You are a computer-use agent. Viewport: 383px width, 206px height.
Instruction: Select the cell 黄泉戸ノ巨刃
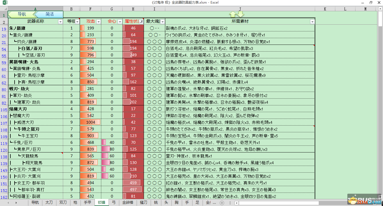tap(35, 149)
